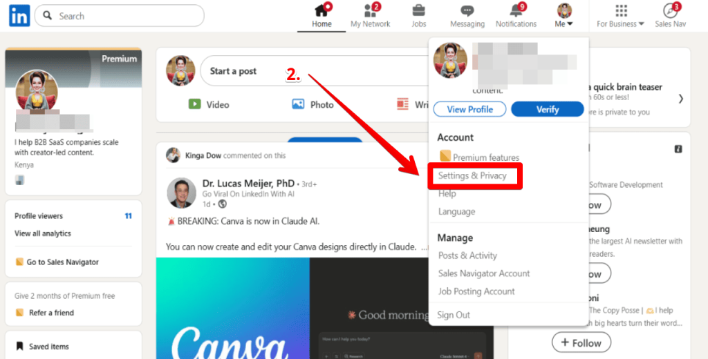Click the View Profile button

(469, 109)
